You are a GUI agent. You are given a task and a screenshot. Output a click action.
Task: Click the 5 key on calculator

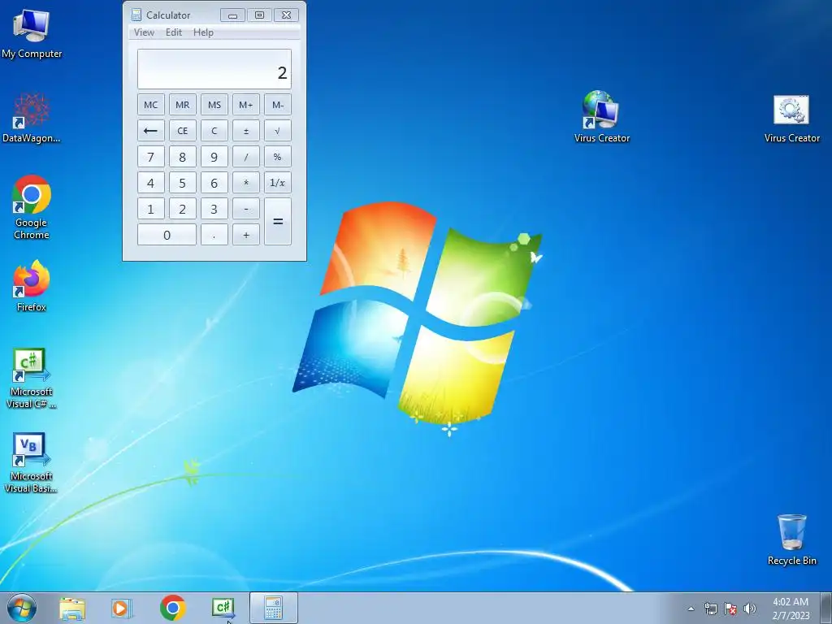[x=183, y=183]
